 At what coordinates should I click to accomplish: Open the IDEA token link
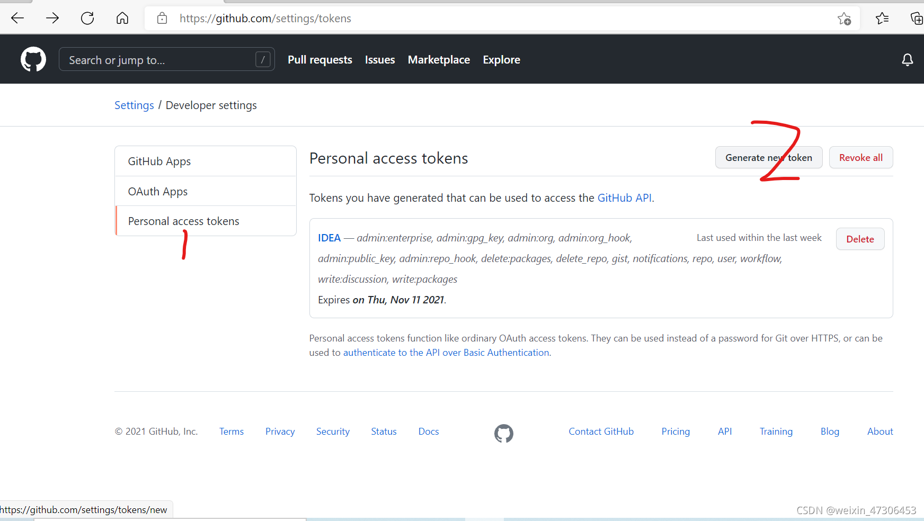click(329, 238)
